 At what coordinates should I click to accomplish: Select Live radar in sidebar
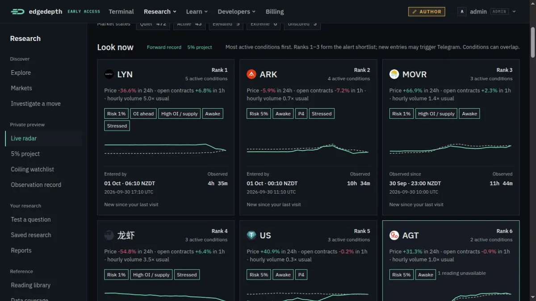click(x=43, y=138)
